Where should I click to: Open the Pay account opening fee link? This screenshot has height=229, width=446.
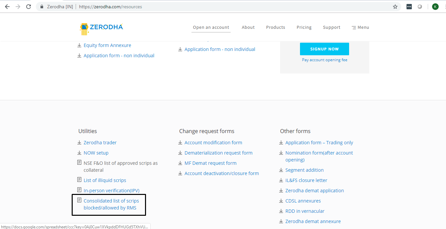click(x=325, y=60)
